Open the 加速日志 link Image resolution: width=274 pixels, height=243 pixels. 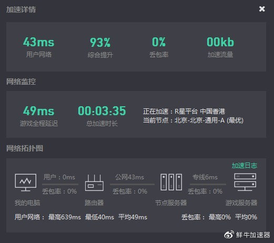(x=245, y=166)
